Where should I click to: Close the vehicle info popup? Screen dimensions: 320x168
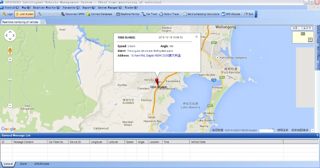[x=196, y=37]
